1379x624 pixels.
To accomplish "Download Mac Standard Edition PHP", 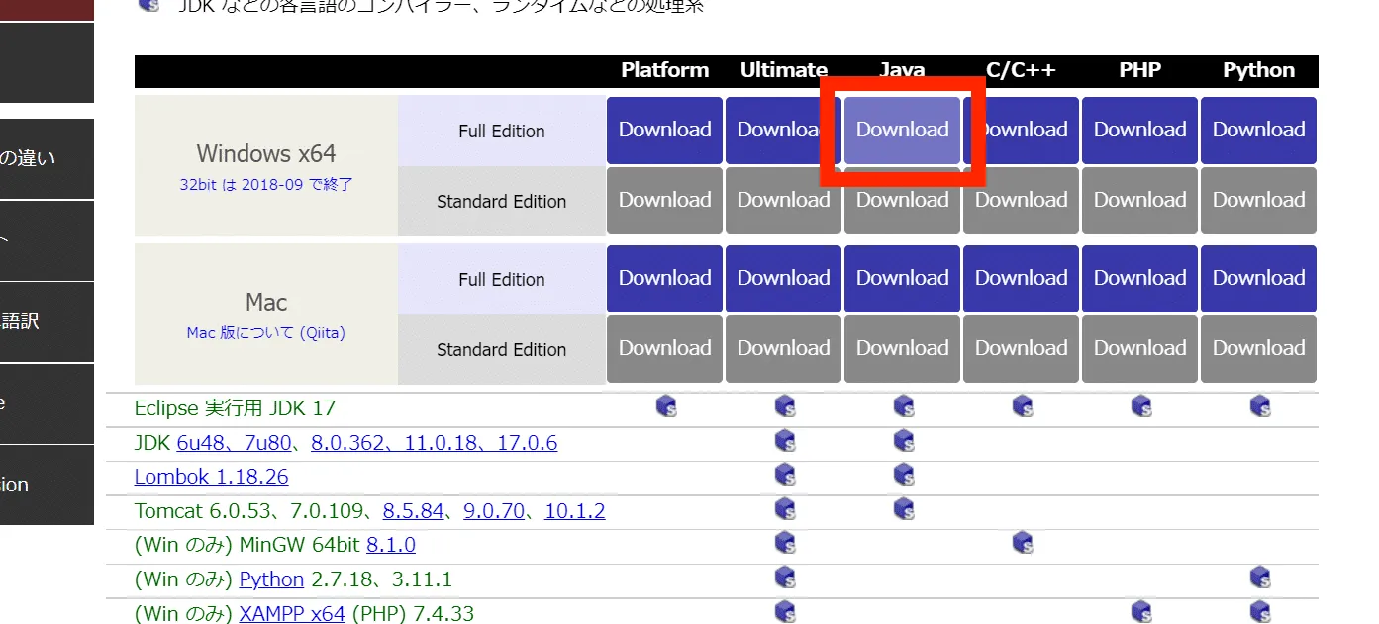I will point(1139,348).
